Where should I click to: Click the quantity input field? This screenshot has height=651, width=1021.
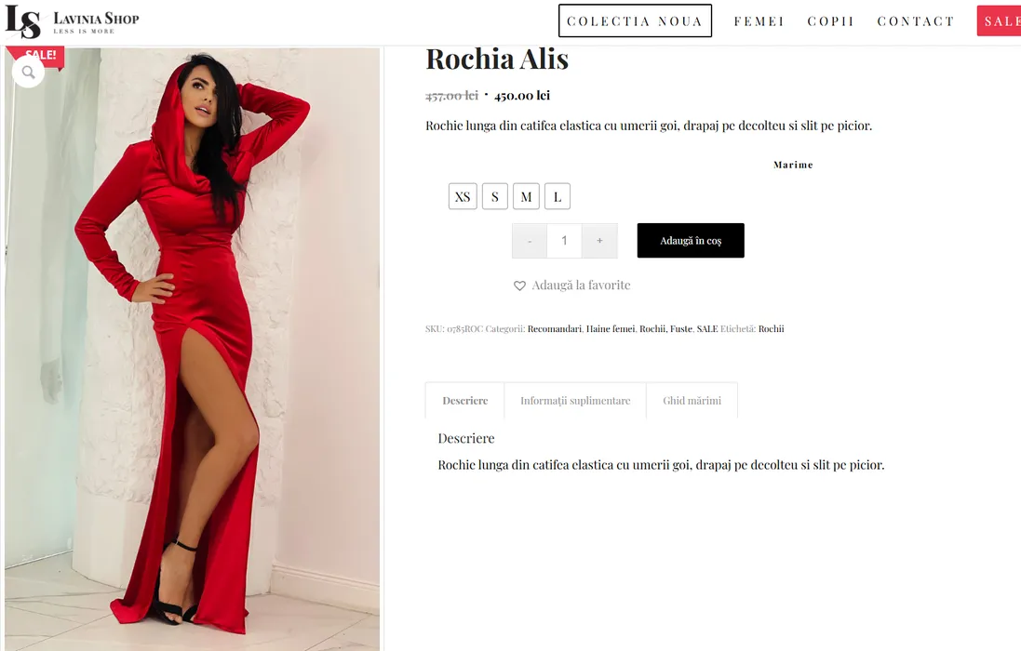tap(565, 241)
